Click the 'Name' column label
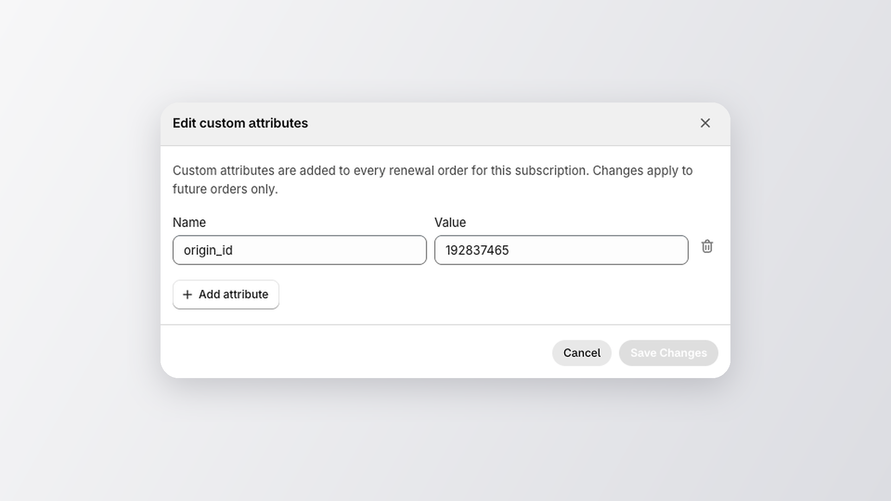 (x=189, y=223)
